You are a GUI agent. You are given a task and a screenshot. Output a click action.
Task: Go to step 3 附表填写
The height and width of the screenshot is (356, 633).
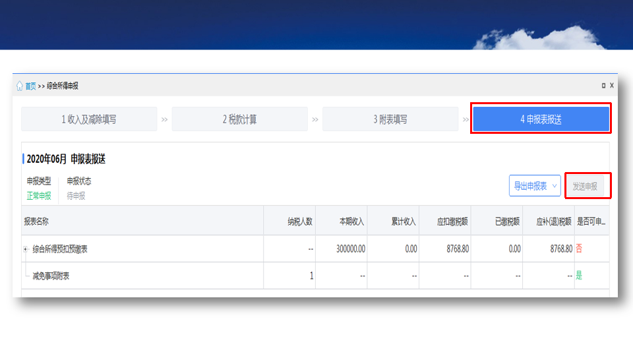[390, 119]
